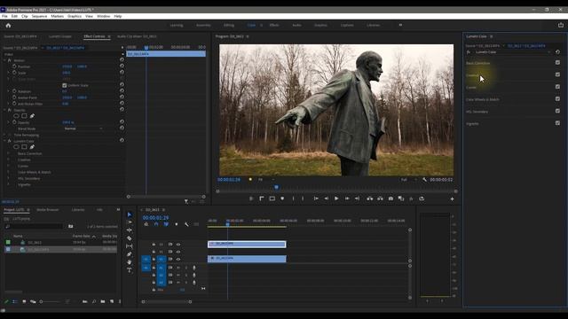Open Blend Mode Normal dropdown
Viewport: 568px width, 319px height.
point(83,128)
